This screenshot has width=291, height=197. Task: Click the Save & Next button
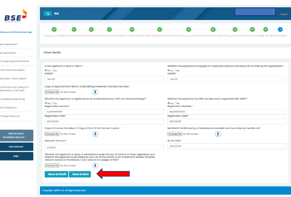pyautogui.click(x=81, y=174)
